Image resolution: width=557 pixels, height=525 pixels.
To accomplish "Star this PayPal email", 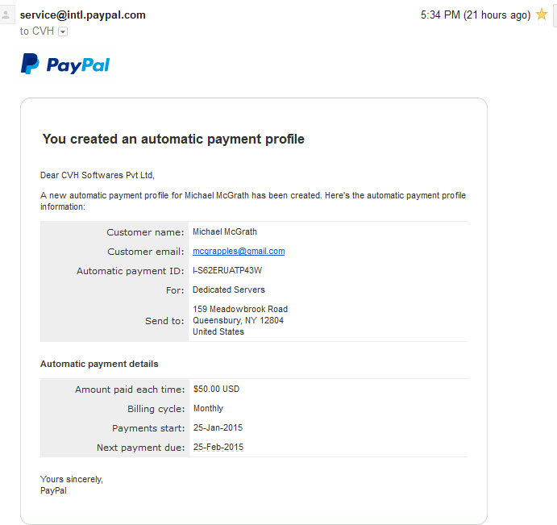I will click(x=542, y=15).
